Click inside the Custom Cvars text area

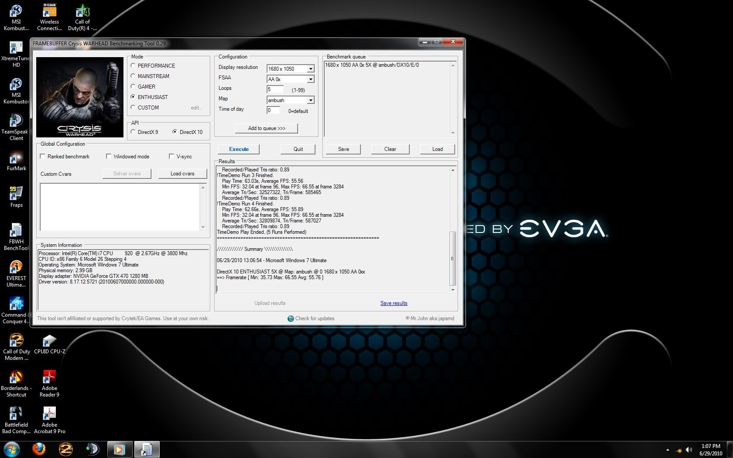(120, 207)
